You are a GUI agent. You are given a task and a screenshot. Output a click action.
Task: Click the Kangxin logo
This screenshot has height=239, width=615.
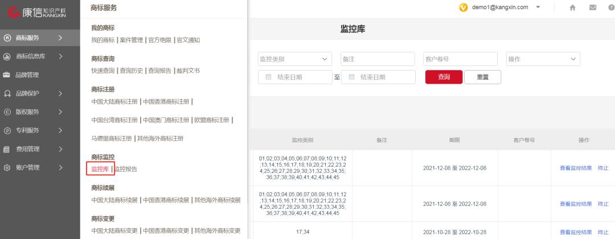(x=37, y=12)
